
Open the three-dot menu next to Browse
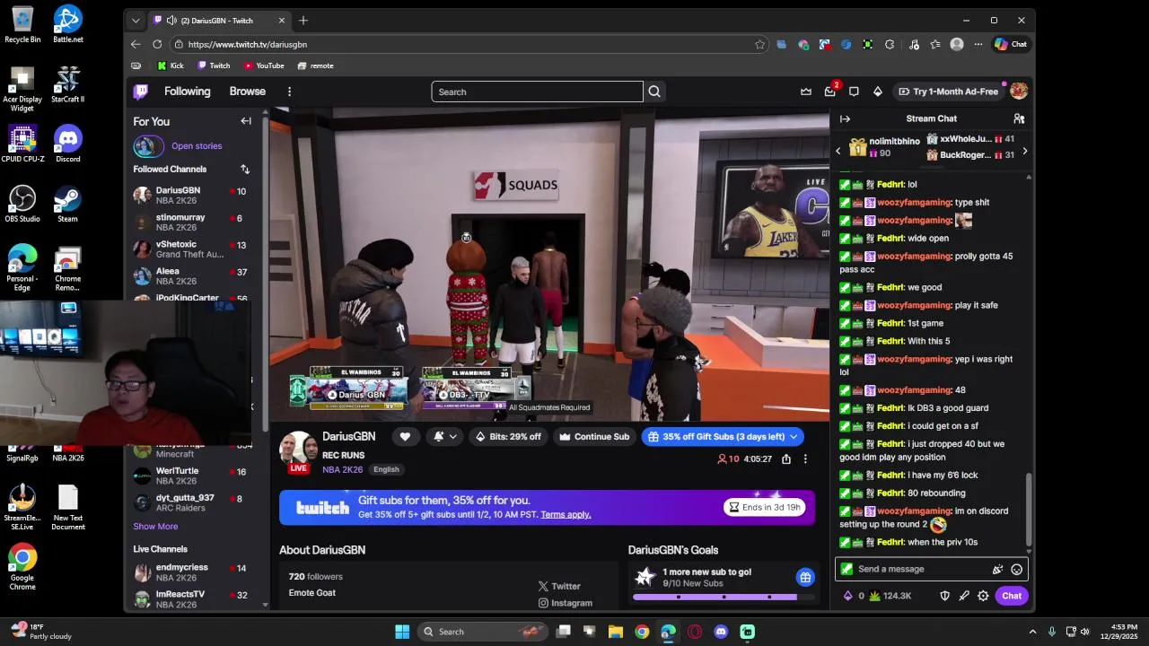tap(289, 92)
